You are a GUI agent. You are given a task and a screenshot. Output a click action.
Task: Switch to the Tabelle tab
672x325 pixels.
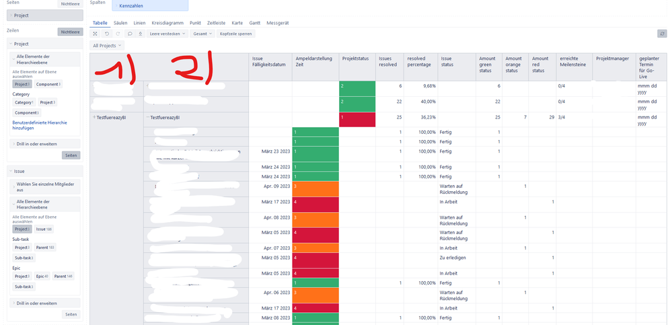click(100, 23)
